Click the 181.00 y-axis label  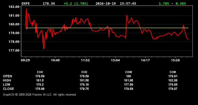pyautogui.click(x=14, y=15)
